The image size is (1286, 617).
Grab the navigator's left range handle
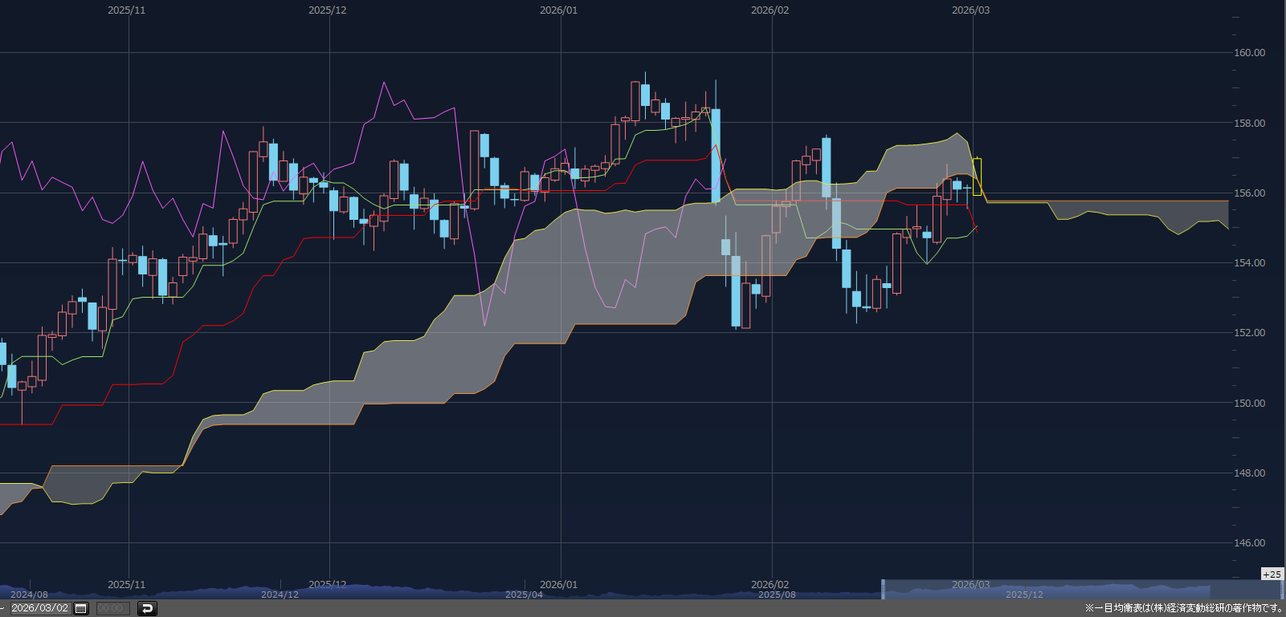point(883,590)
